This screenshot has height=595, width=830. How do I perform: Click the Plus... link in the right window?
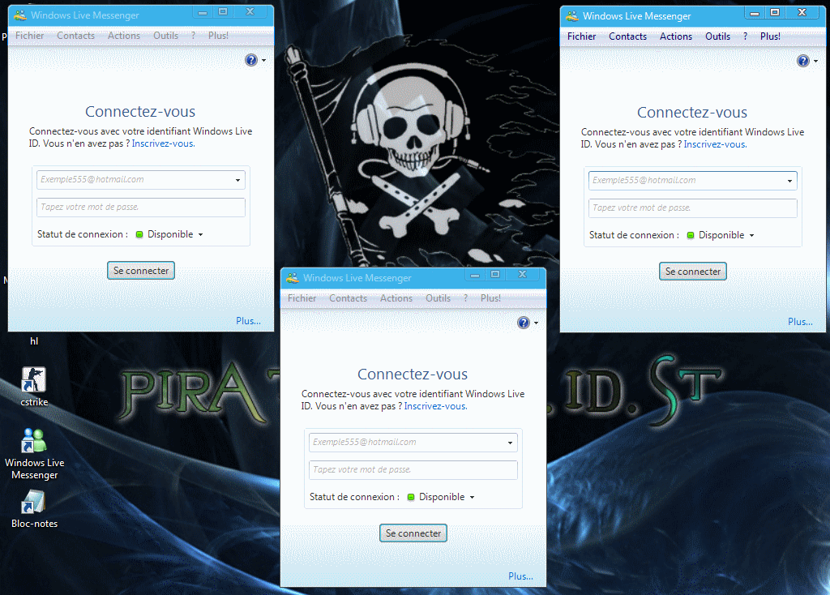point(800,322)
